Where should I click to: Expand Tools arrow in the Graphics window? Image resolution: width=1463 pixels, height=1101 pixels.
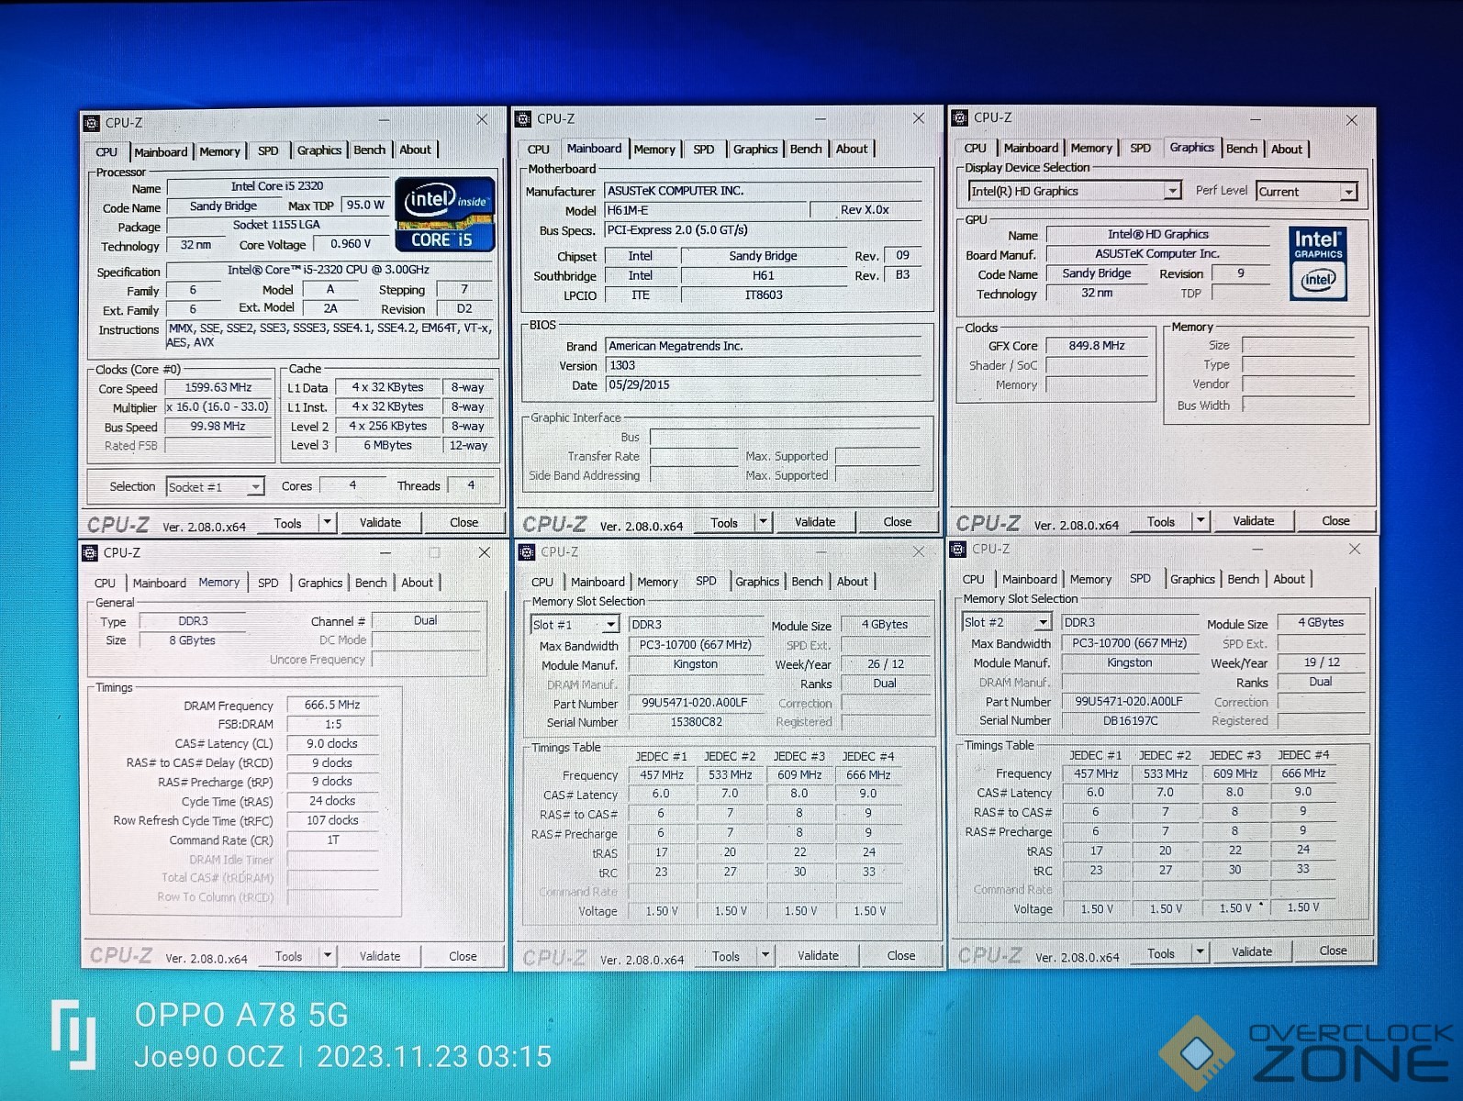tap(1201, 521)
